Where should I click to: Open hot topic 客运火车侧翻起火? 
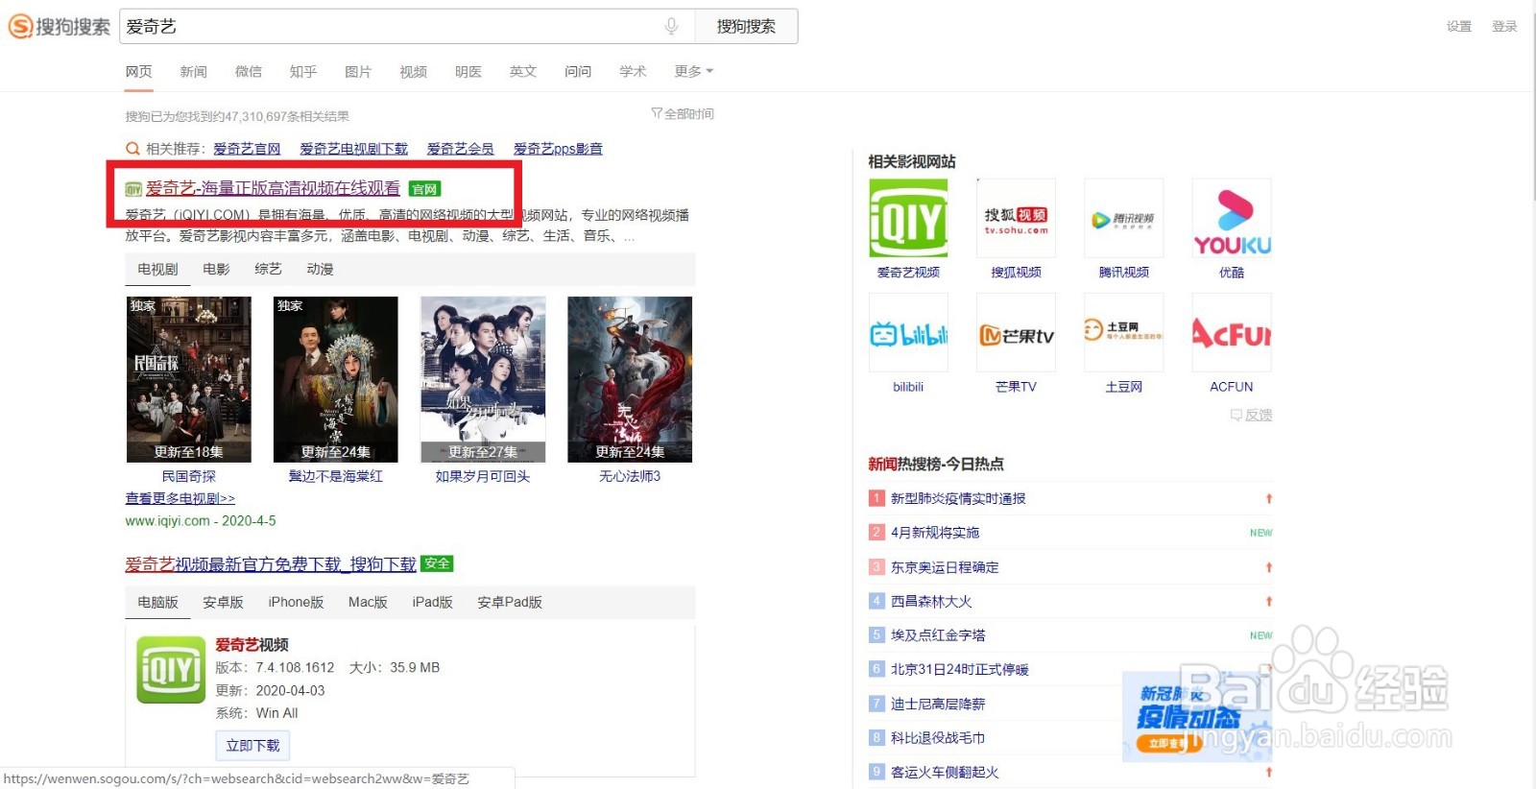click(x=945, y=772)
